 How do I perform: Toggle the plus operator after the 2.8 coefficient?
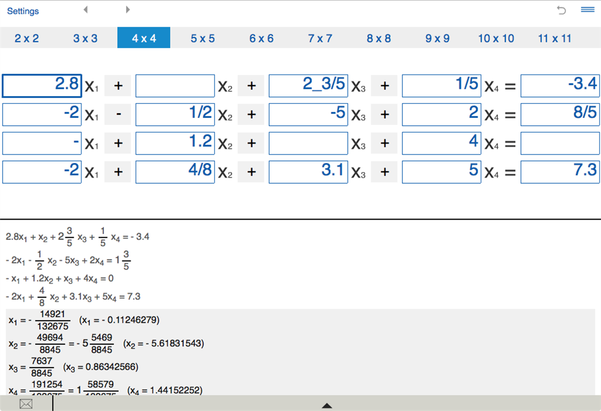(118, 86)
